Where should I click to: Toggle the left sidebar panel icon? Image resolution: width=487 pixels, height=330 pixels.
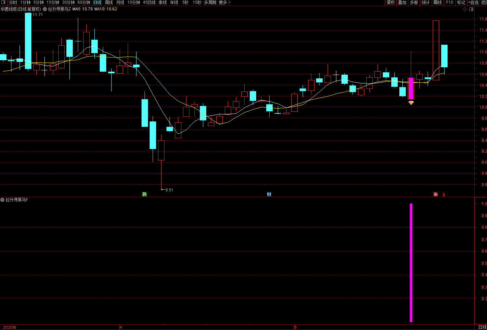click(4, 2)
